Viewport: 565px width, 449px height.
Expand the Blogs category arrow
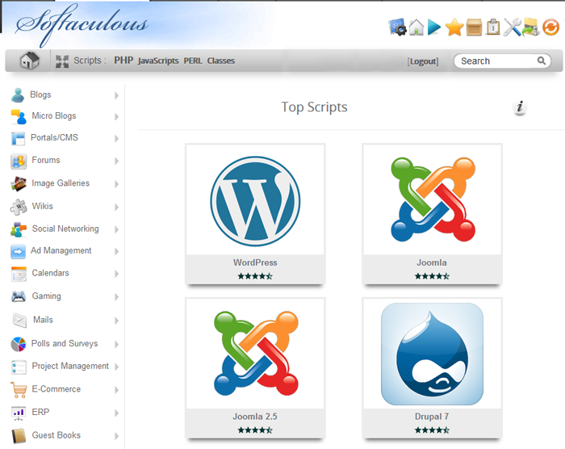point(116,95)
